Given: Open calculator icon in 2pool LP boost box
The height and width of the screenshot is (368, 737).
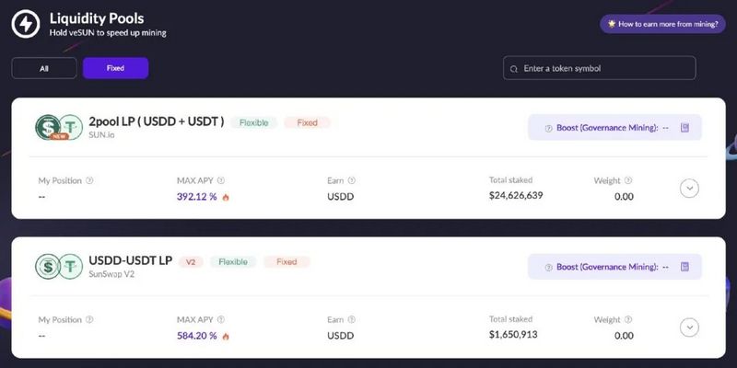Looking at the screenshot, I should pyautogui.click(x=684, y=128).
